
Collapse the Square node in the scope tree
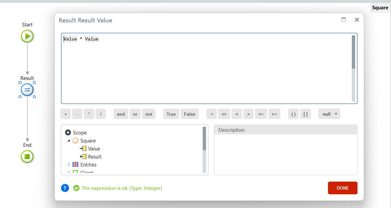point(69,140)
